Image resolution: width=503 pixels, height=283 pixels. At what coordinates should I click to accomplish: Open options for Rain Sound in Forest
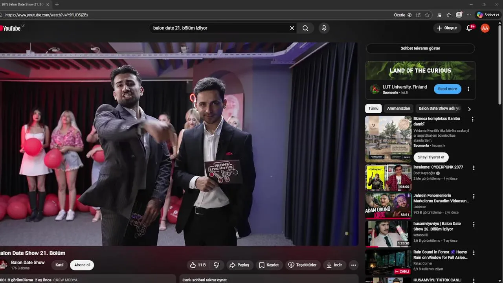[x=474, y=253]
